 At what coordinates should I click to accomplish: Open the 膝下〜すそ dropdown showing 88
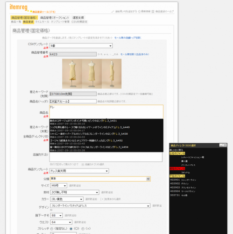(x=56, y=215)
